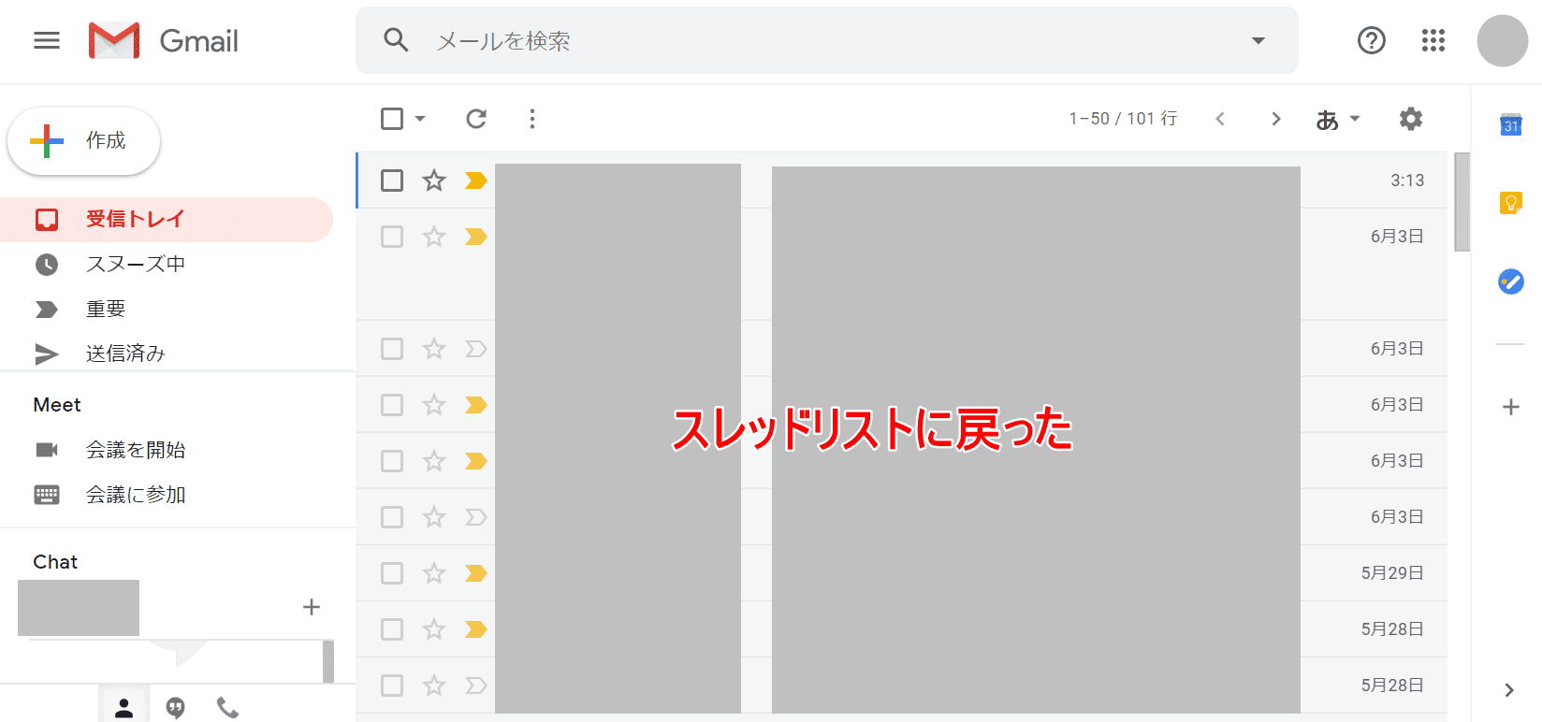
Task: Click the Chat section heading
Action: click(x=55, y=562)
